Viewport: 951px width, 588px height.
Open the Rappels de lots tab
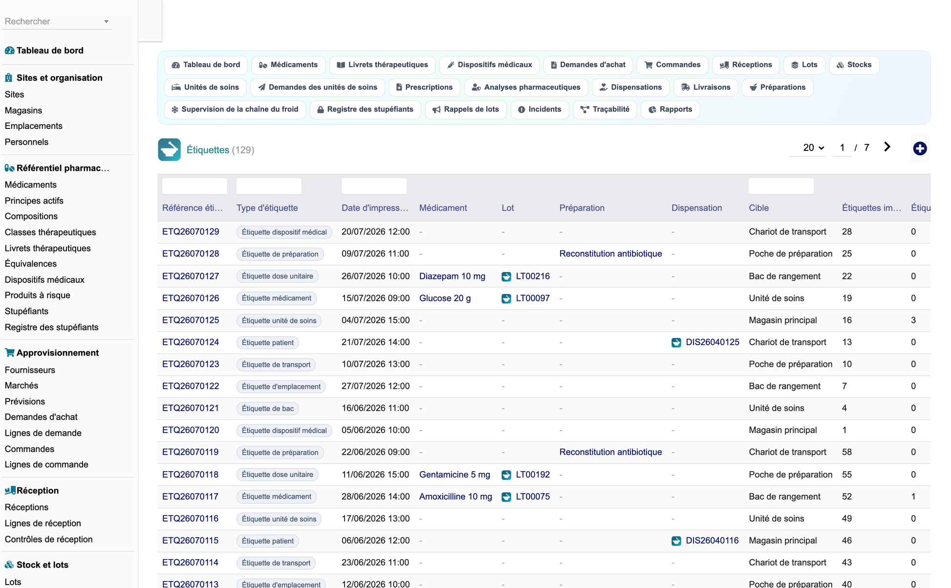(x=466, y=109)
